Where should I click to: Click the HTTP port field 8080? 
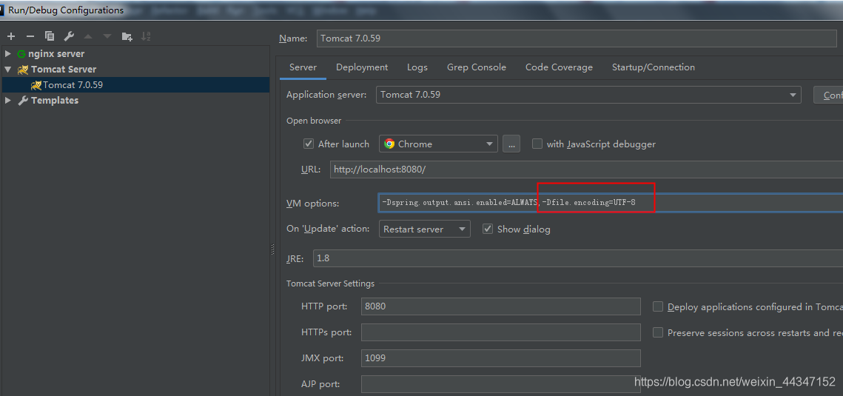tap(500, 306)
